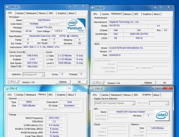The image size is (179, 137).
Task: Switch to Mainboard tab in Graphics window
Action: tap(116, 95)
